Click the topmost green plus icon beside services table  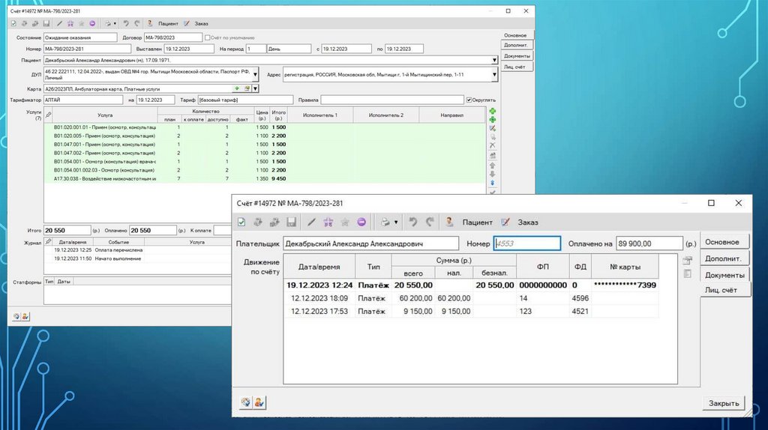[493, 111]
